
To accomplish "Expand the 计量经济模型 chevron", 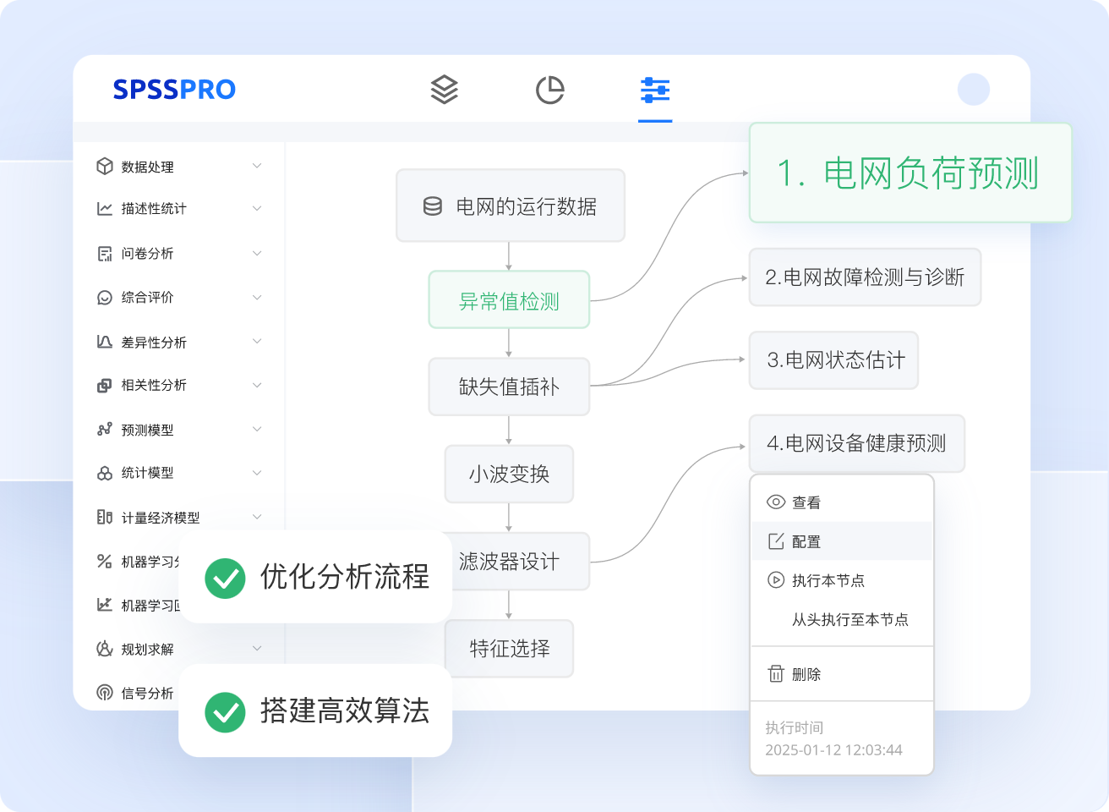I will [x=257, y=517].
